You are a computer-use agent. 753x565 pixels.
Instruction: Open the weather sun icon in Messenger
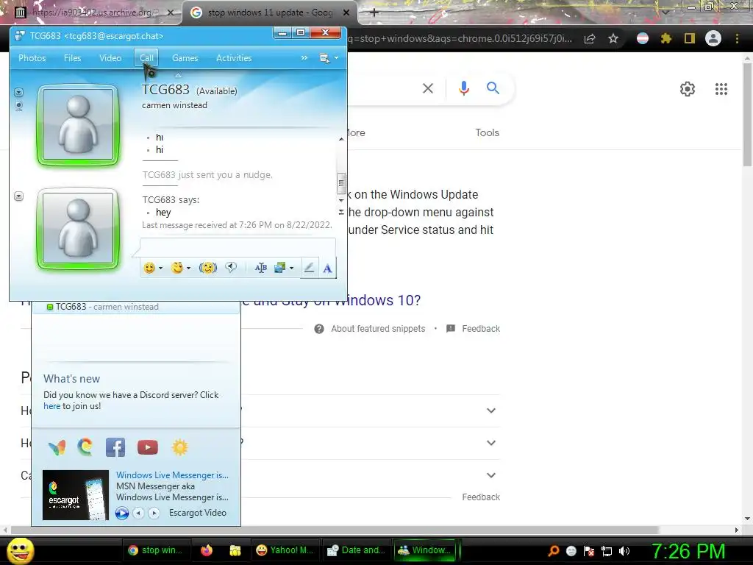click(x=179, y=447)
